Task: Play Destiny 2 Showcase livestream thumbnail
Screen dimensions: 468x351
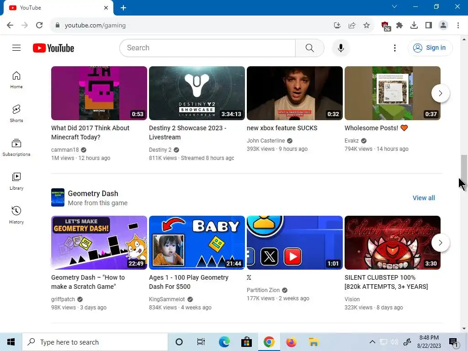Action: pyautogui.click(x=197, y=93)
